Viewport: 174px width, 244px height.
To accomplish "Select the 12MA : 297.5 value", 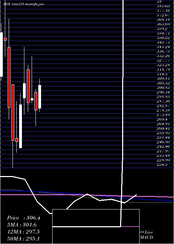I will click(23, 232).
